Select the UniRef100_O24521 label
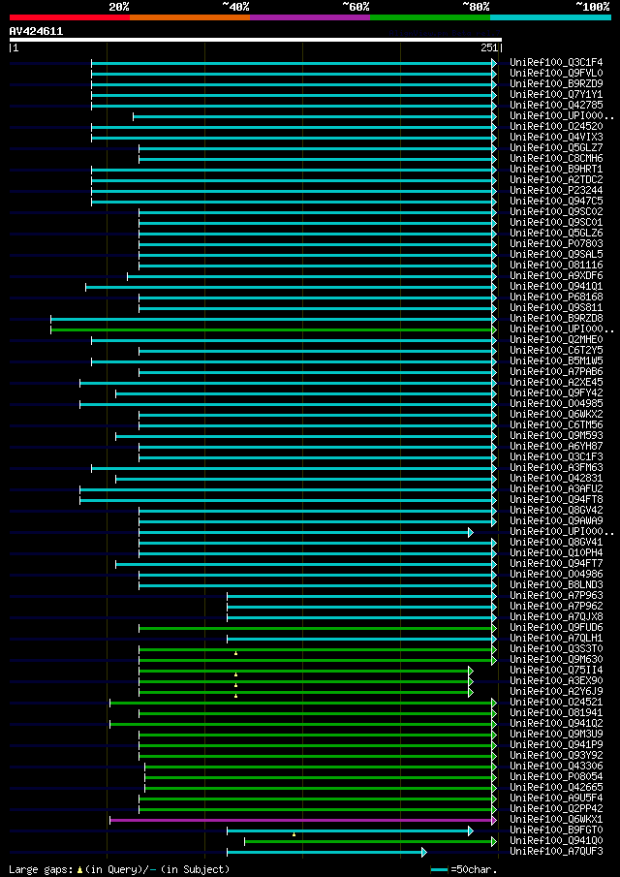 click(556, 702)
